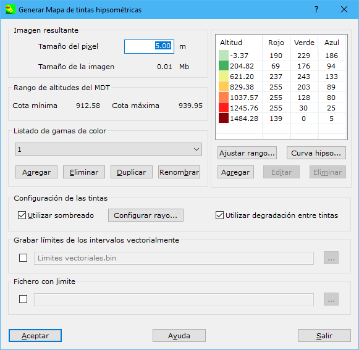
Task: Select the dark red 1484.28 swatch
Action: [224, 119]
